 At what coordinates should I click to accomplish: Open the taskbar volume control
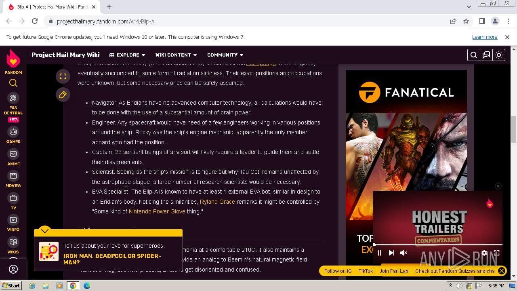click(x=459, y=286)
